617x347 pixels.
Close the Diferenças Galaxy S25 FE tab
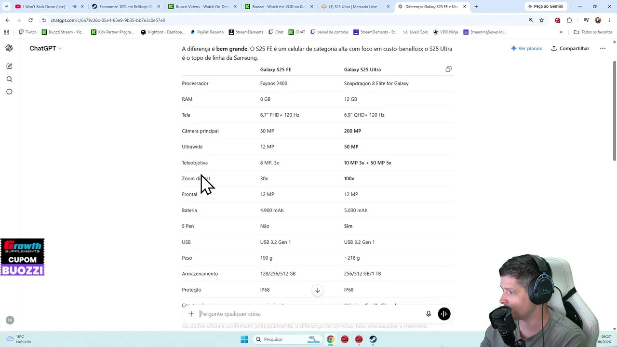click(465, 7)
